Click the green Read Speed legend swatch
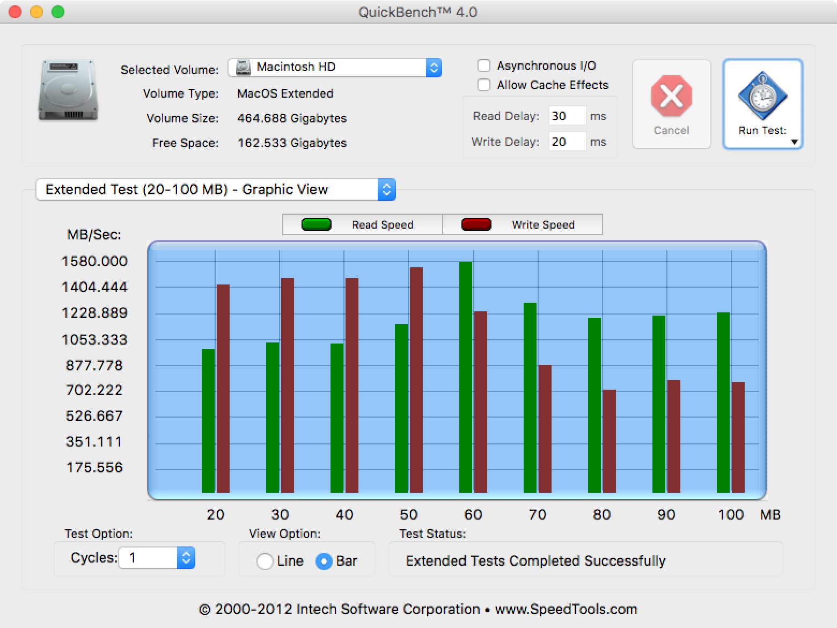 pyautogui.click(x=317, y=224)
